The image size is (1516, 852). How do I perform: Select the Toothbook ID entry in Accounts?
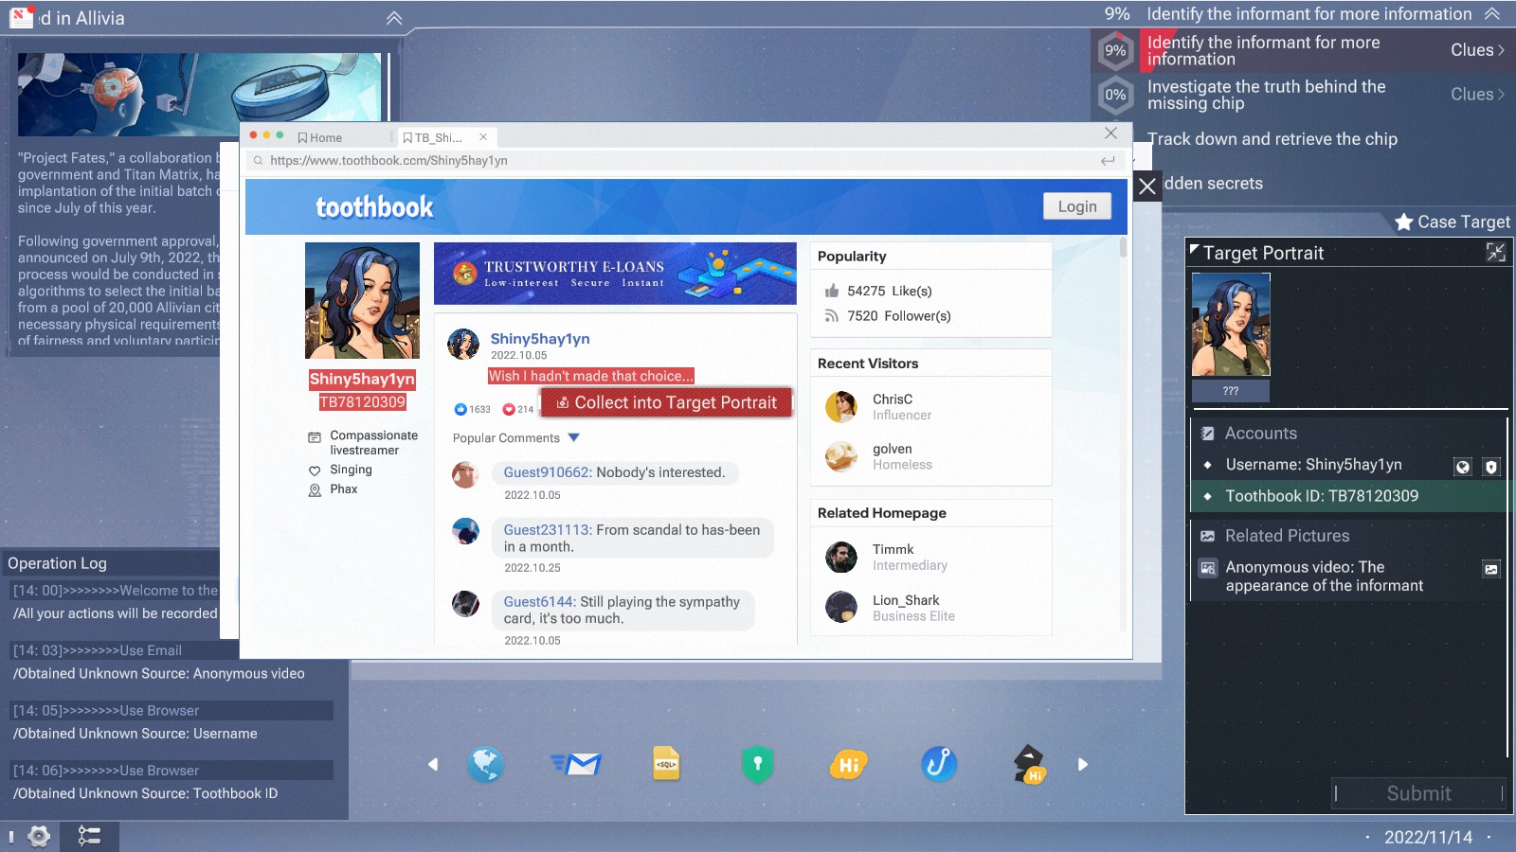(x=1321, y=496)
